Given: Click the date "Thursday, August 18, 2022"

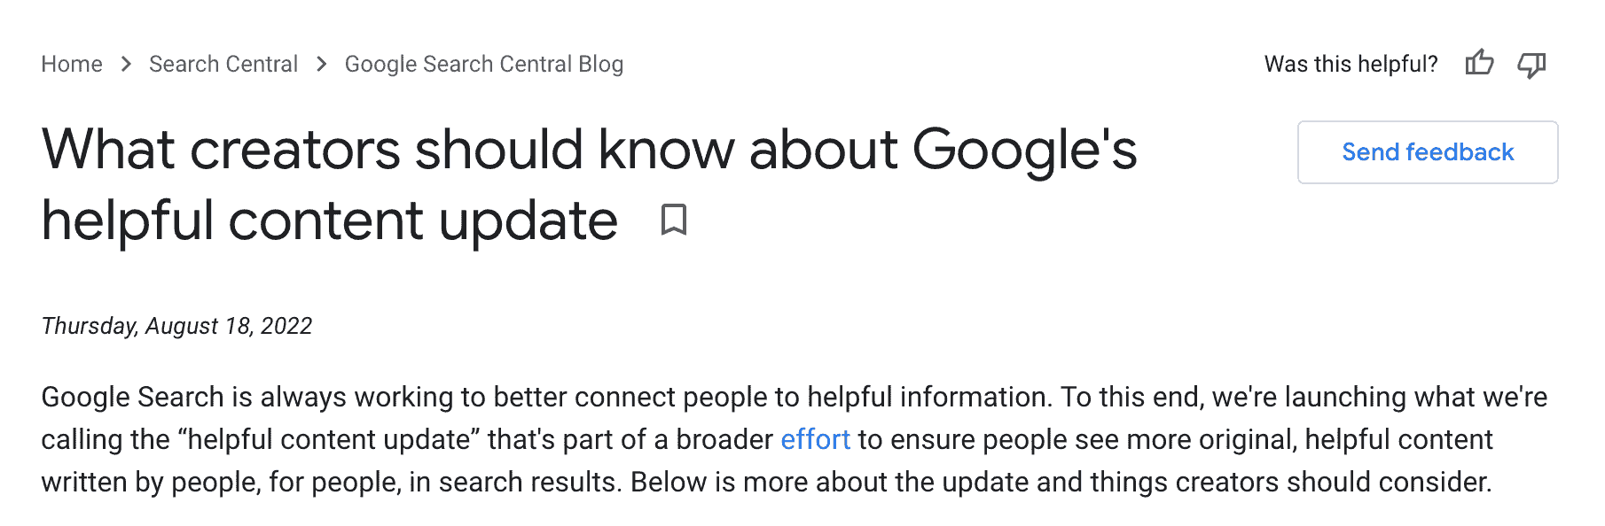Looking at the screenshot, I should (x=176, y=326).
